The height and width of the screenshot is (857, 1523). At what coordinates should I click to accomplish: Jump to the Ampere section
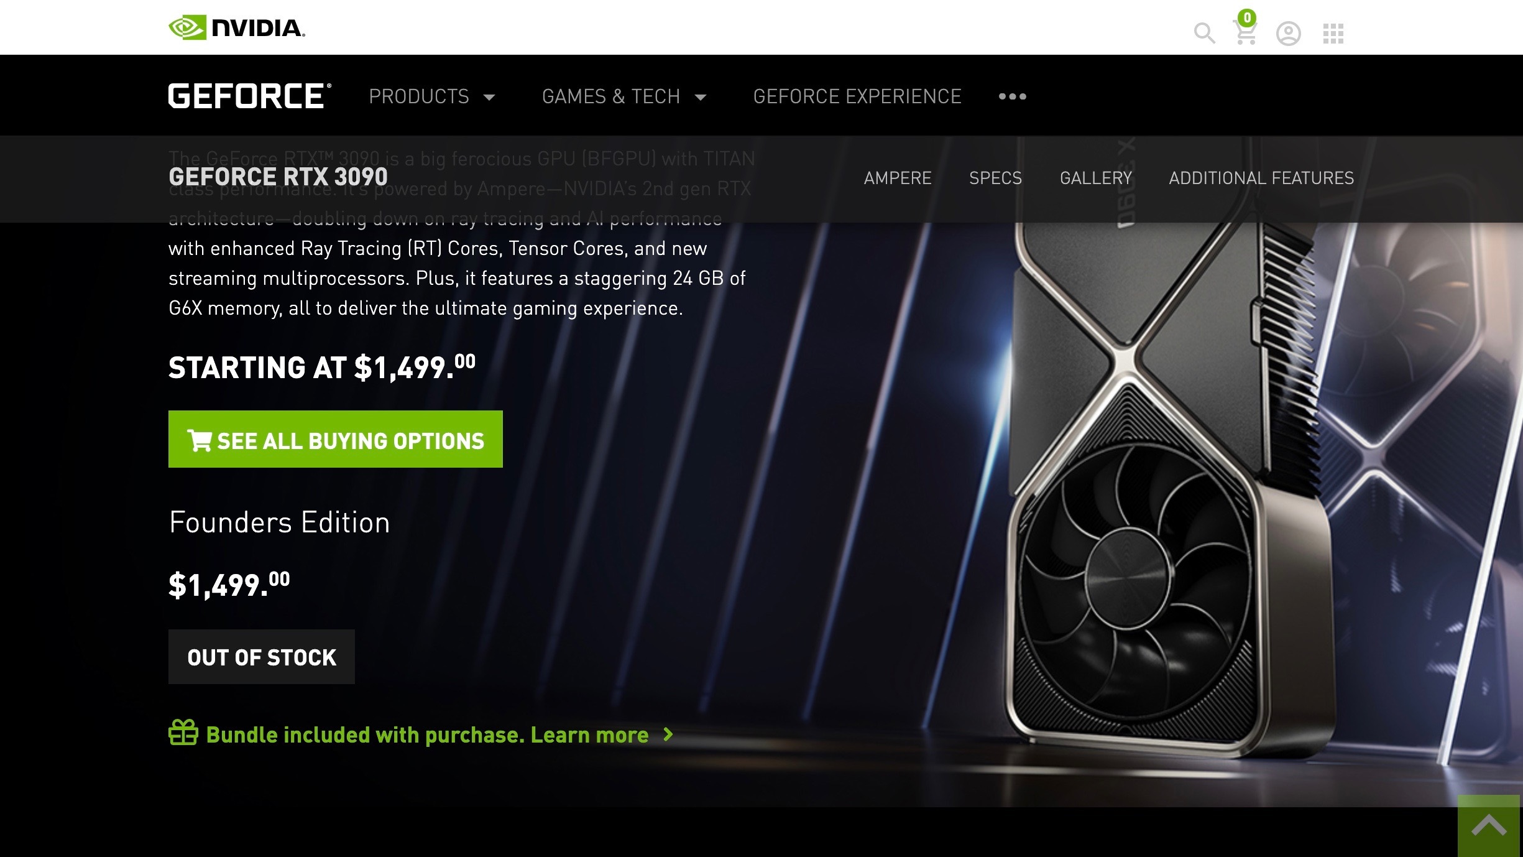tap(898, 178)
